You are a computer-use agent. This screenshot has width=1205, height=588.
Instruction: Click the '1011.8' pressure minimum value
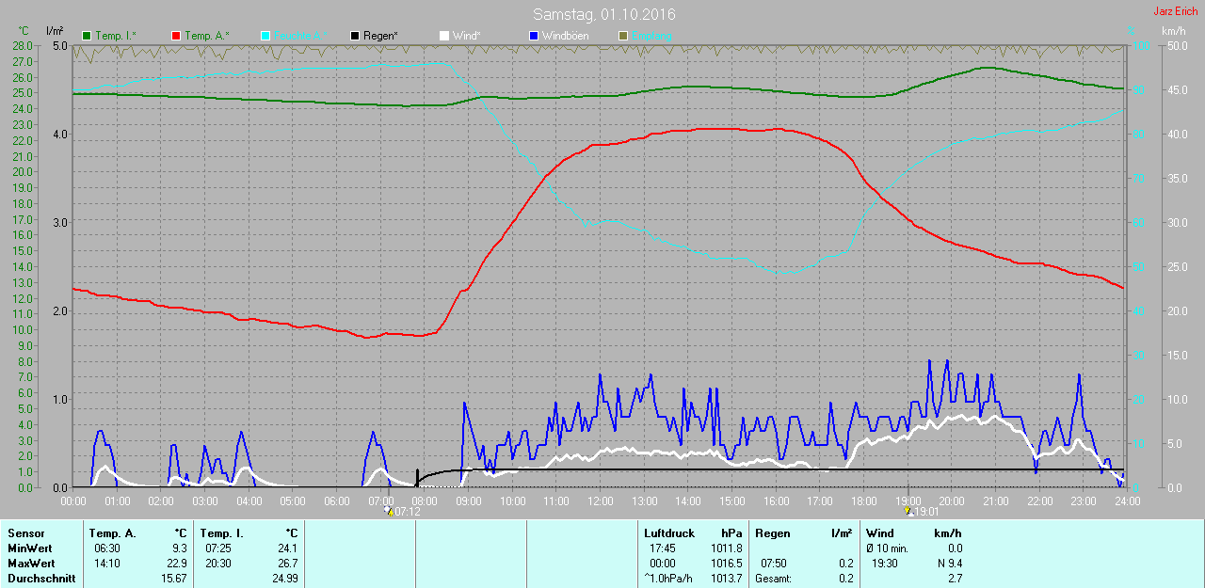pos(727,548)
